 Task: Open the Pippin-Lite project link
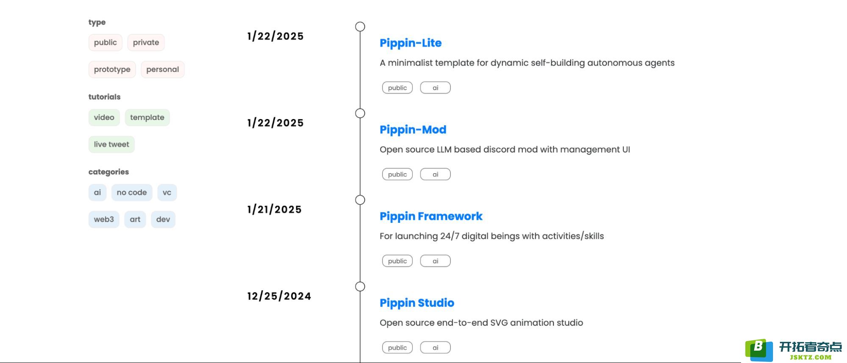click(x=410, y=43)
